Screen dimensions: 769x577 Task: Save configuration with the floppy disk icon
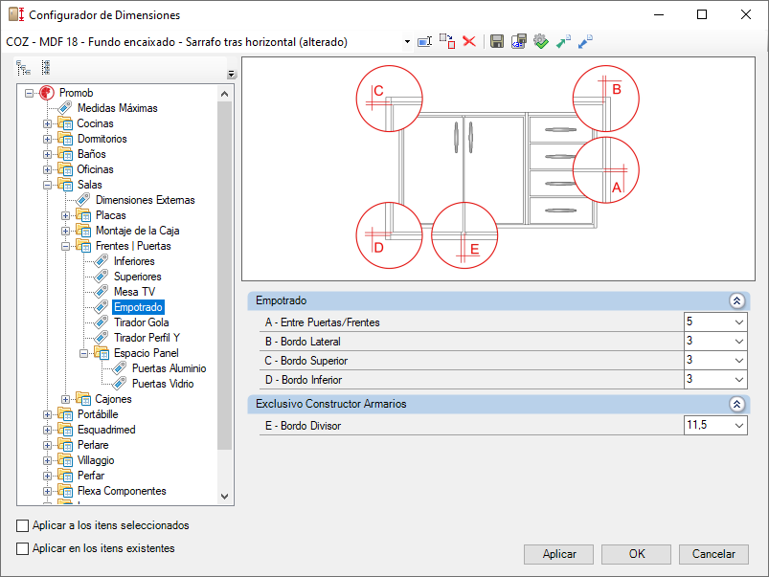(497, 42)
